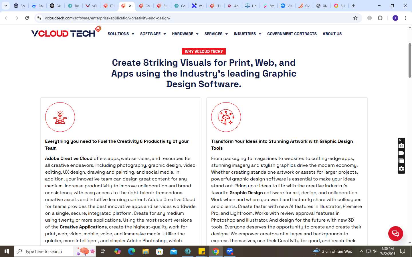Close the active vCloud Tech tab
The image size is (412, 257).
pos(130,6)
